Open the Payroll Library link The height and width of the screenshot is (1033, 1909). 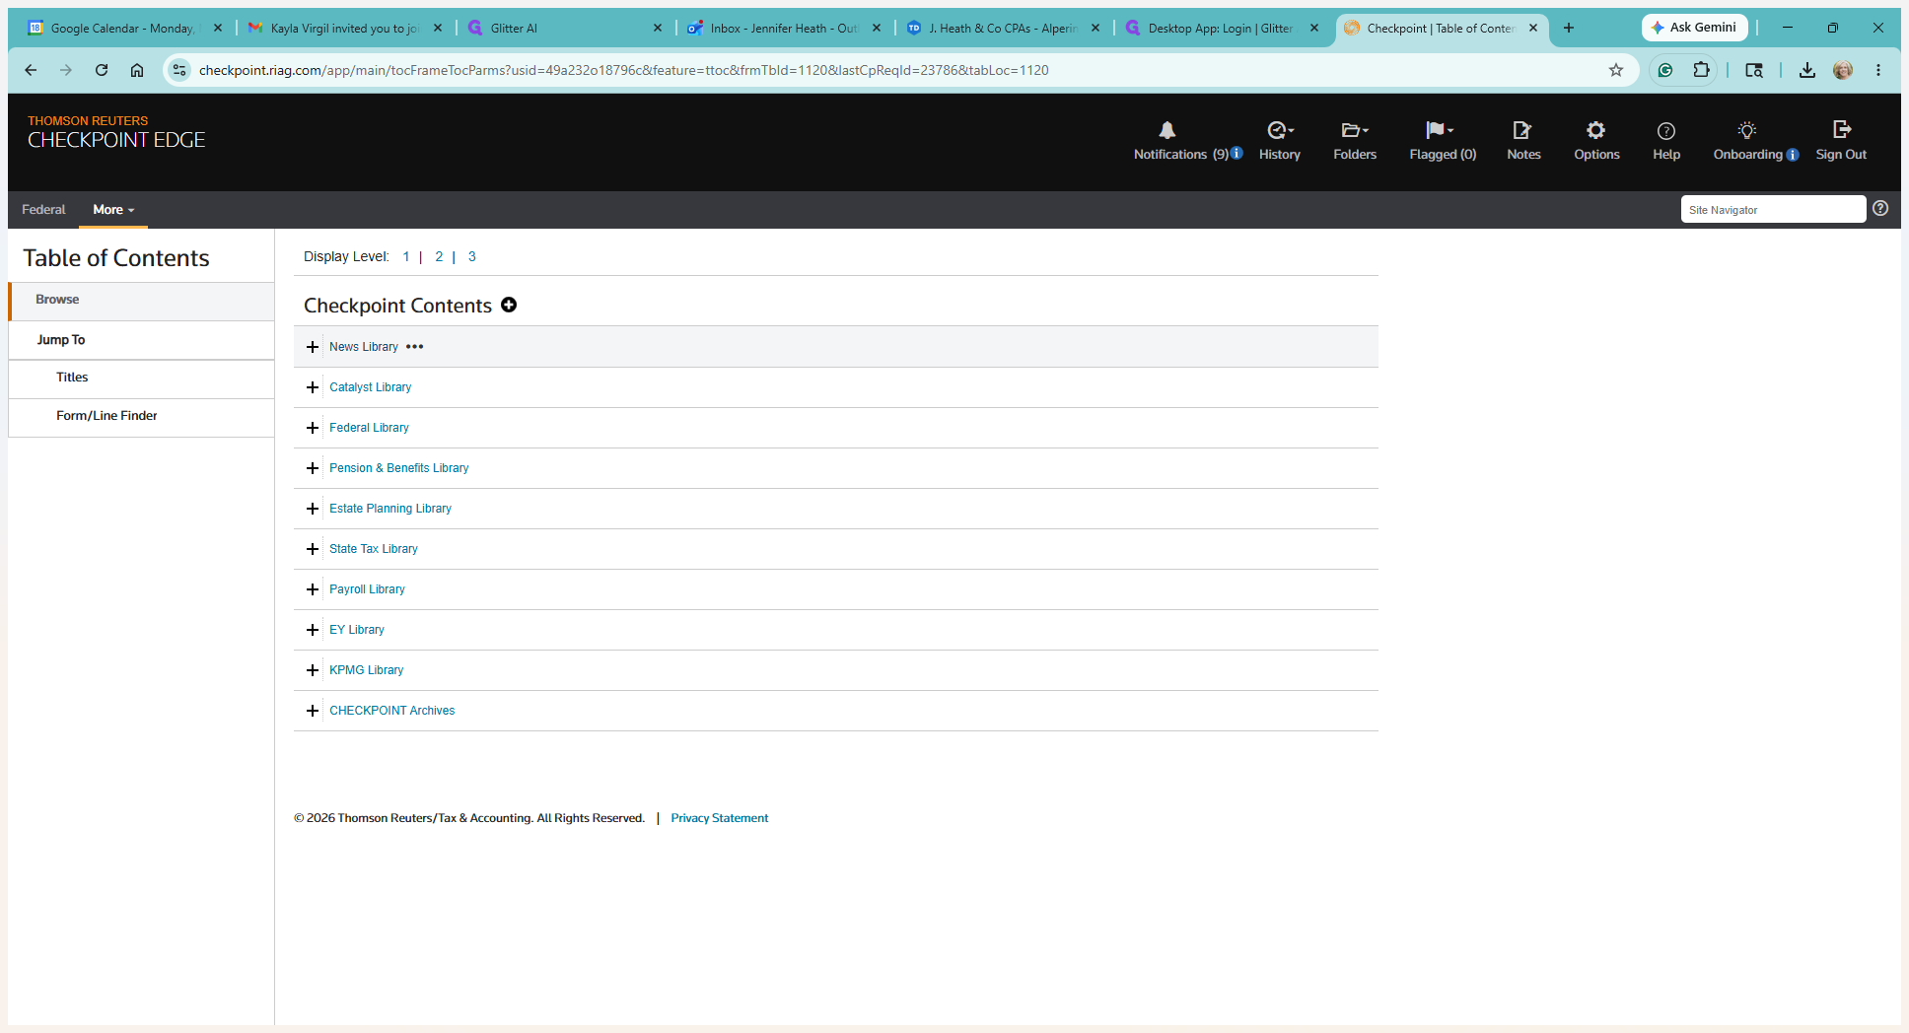coord(367,589)
